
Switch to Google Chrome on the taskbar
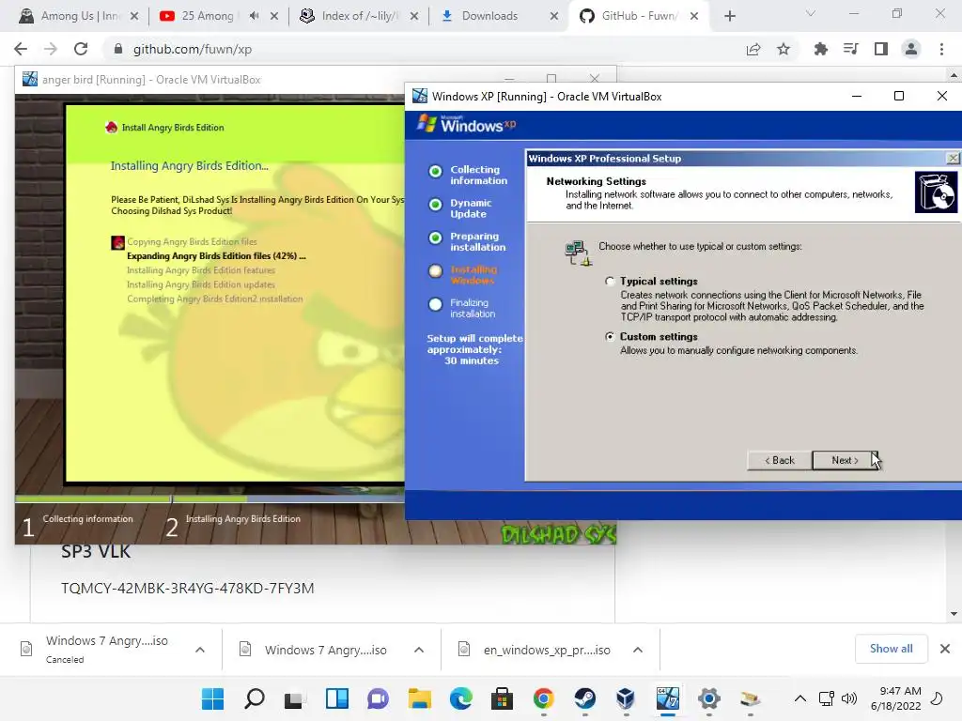click(x=544, y=698)
